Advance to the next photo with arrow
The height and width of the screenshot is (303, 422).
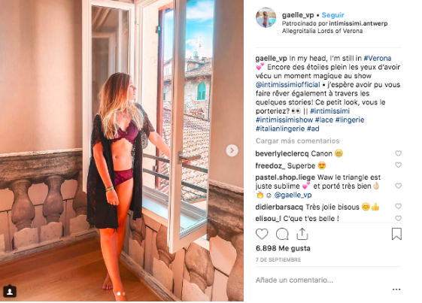pyautogui.click(x=232, y=150)
